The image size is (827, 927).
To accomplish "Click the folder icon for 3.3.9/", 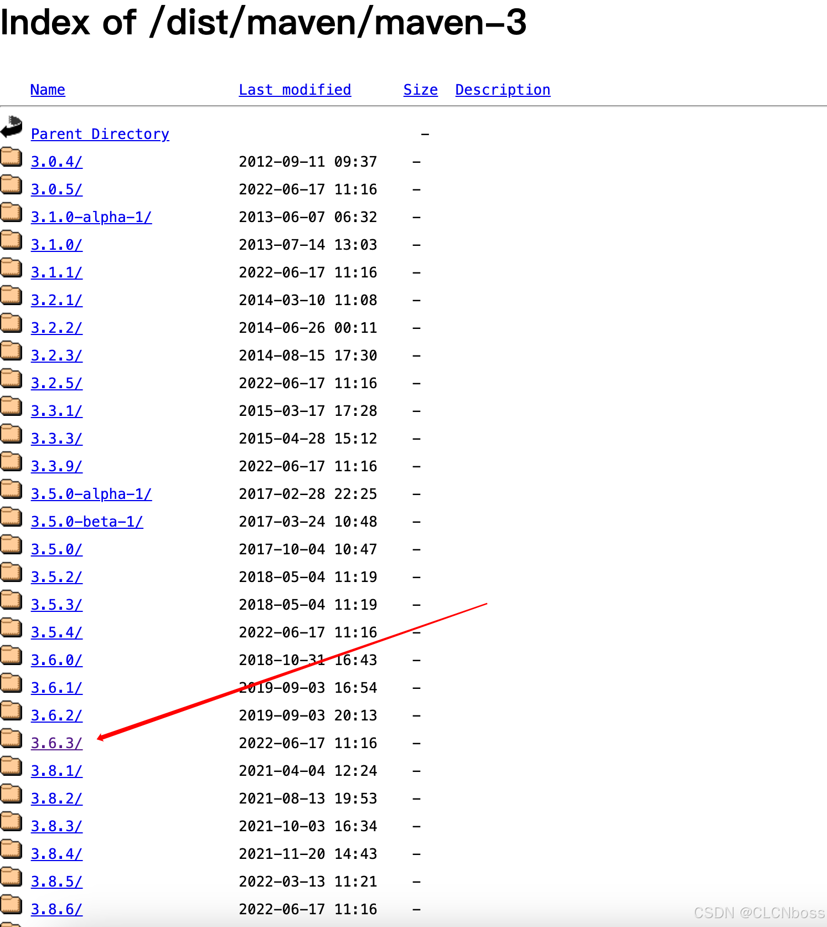I will pyautogui.click(x=11, y=462).
